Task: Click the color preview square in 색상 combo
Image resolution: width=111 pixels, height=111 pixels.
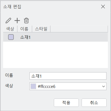Action: (x=33, y=86)
